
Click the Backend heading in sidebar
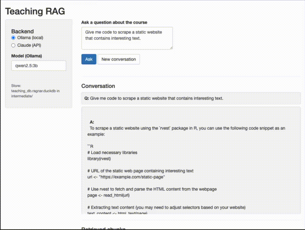23,31
